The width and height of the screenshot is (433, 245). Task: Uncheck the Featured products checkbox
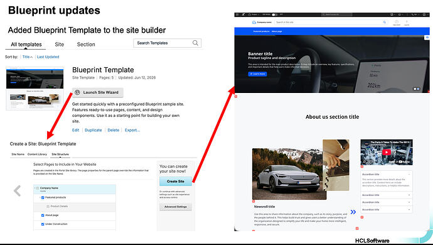click(x=43, y=197)
